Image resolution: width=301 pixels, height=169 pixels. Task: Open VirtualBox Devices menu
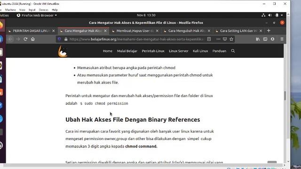point(43,10)
